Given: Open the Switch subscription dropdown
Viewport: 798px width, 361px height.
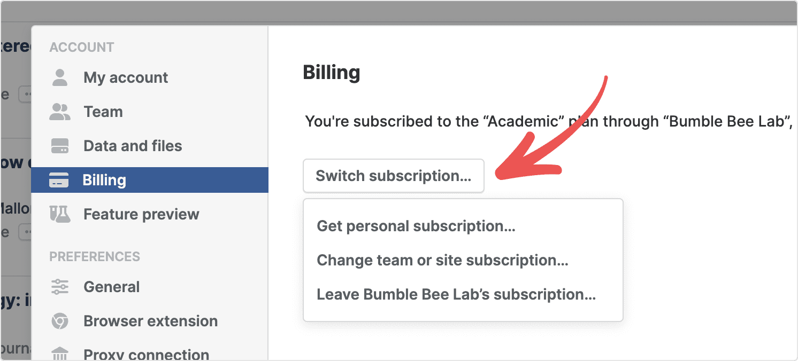Looking at the screenshot, I should [393, 176].
